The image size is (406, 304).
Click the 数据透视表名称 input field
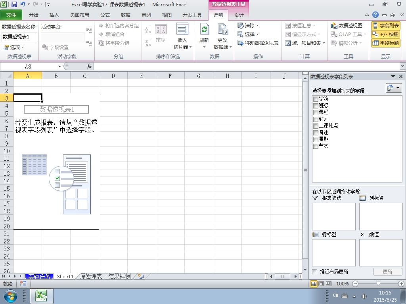(19, 37)
